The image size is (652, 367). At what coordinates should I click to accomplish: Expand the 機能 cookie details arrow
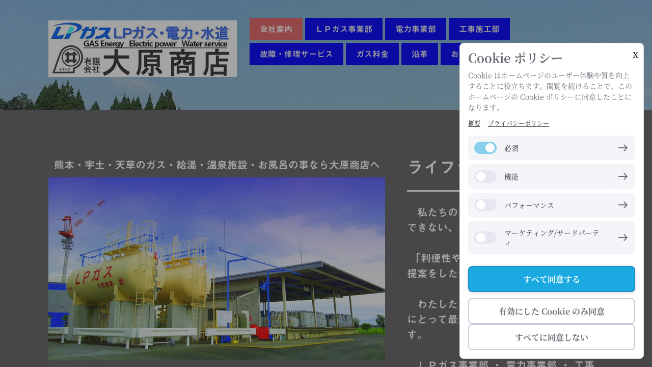click(x=622, y=176)
